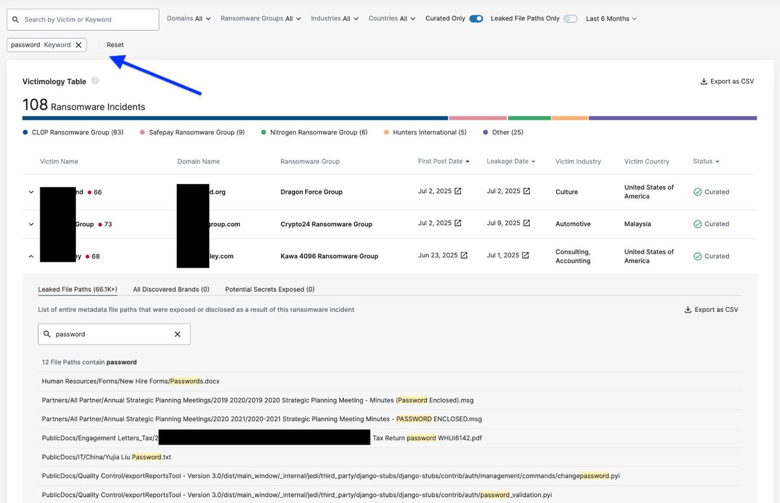Click the Victim Country column header
The height and width of the screenshot is (503, 780).
[647, 161]
